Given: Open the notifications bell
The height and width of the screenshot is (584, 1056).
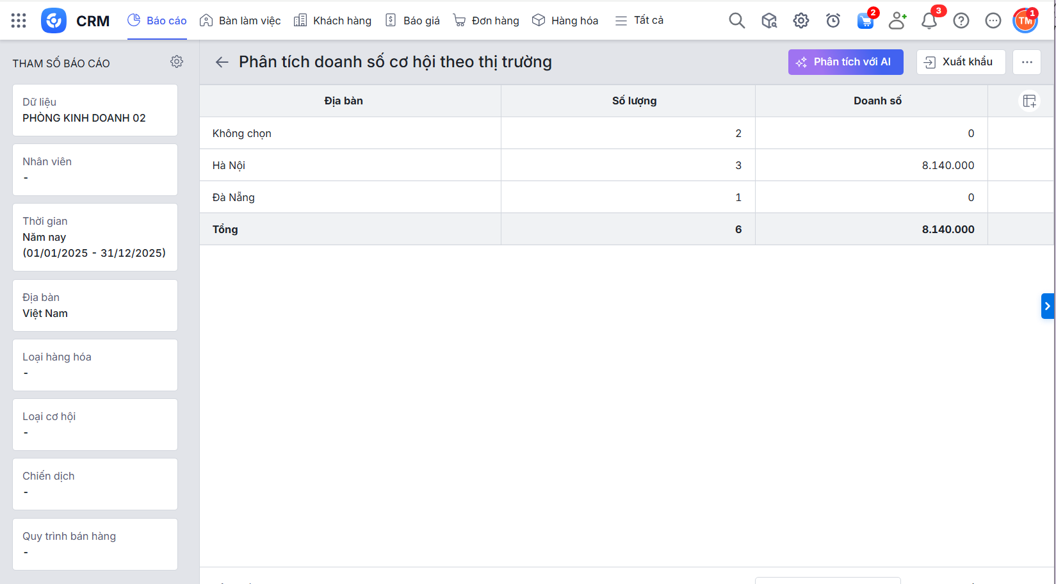Looking at the screenshot, I should pos(929,20).
